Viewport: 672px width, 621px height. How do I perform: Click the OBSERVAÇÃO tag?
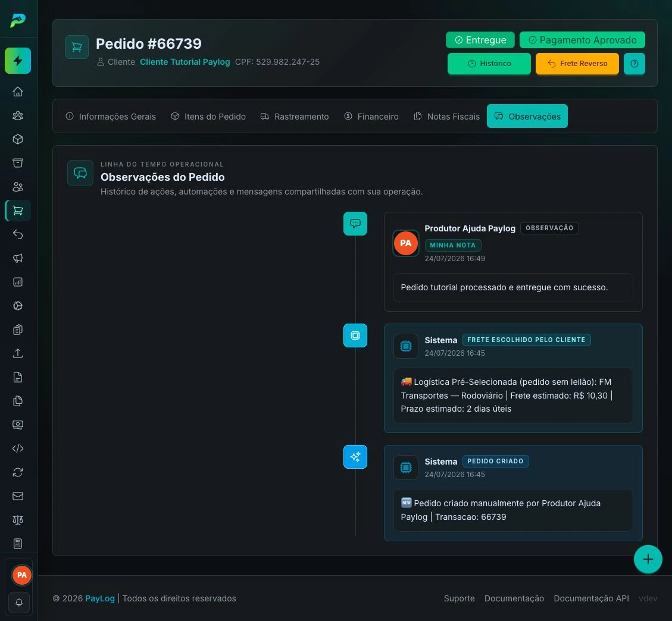tap(549, 228)
